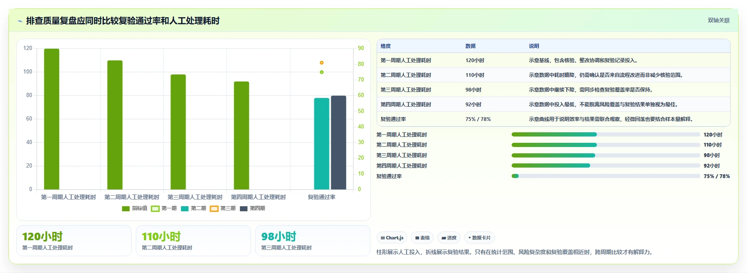
Task: Click the Chart.js chip
Action: tap(392, 238)
